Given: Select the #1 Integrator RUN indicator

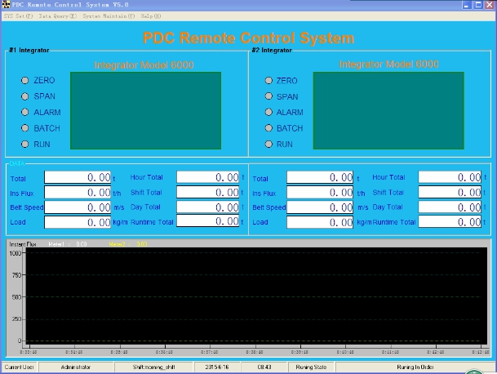Looking at the screenshot, I should tap(24, 145).
